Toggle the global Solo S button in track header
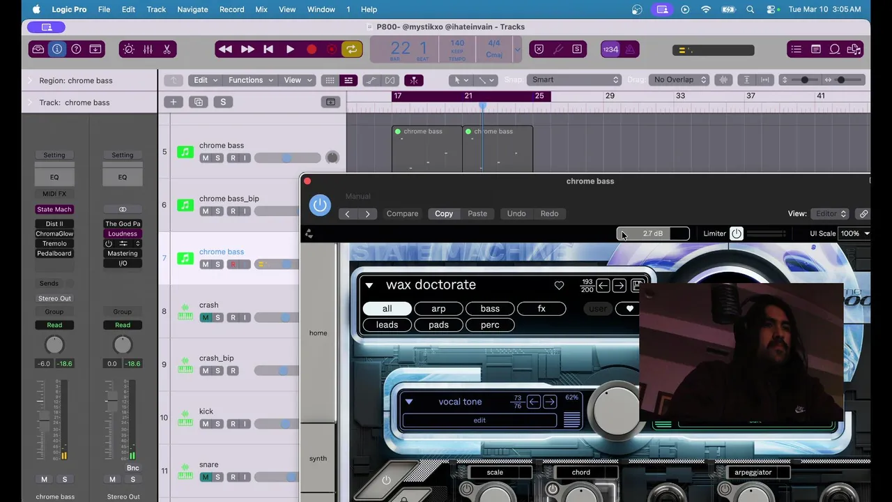This screenshot has height=502, width=892. (223, 102)
